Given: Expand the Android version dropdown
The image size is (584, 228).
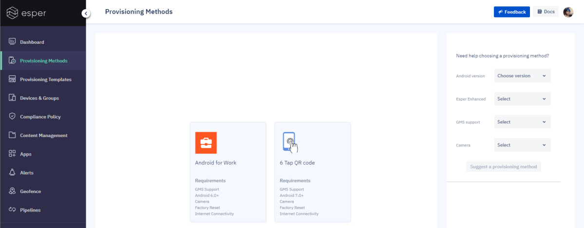Looking at the screenshot, I should (x=522, y=75).
